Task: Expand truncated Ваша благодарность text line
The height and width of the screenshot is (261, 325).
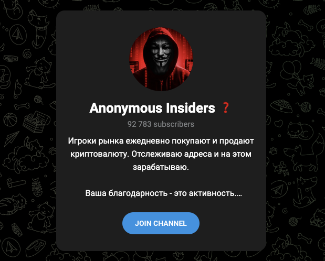Action: pos(163,193)
